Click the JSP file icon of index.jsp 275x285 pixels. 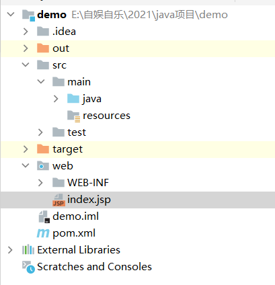pyautogui.click(x=58, y=200)
